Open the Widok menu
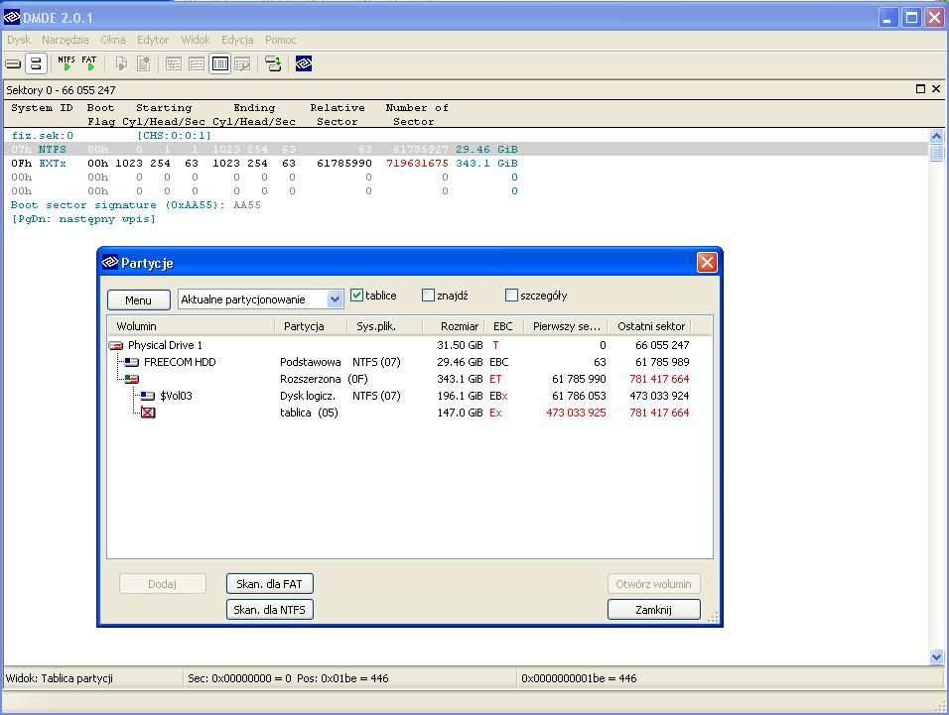 (x=196, y=40)
